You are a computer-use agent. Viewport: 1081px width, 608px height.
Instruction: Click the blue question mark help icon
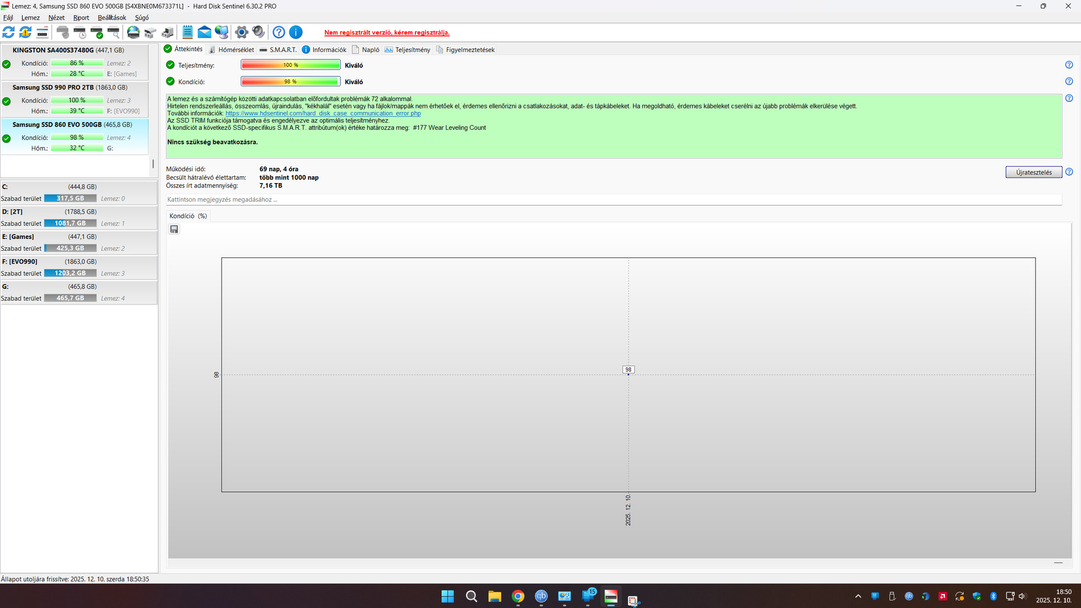pos(279,32)
